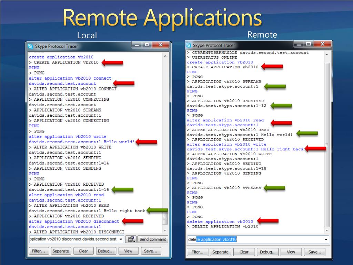Click Remote log scrollbar up arrow
This screenshot has height=265, width=353.
(x=327, y=54)
